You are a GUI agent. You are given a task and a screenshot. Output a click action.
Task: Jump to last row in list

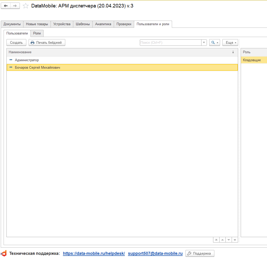tap(235, 240)
